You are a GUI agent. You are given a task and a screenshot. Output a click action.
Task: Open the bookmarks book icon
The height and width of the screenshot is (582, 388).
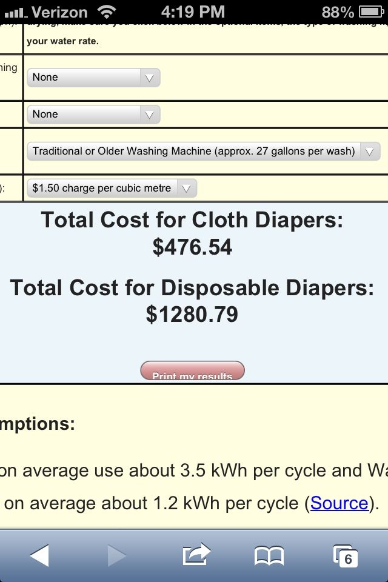click(x=269, y=556)
